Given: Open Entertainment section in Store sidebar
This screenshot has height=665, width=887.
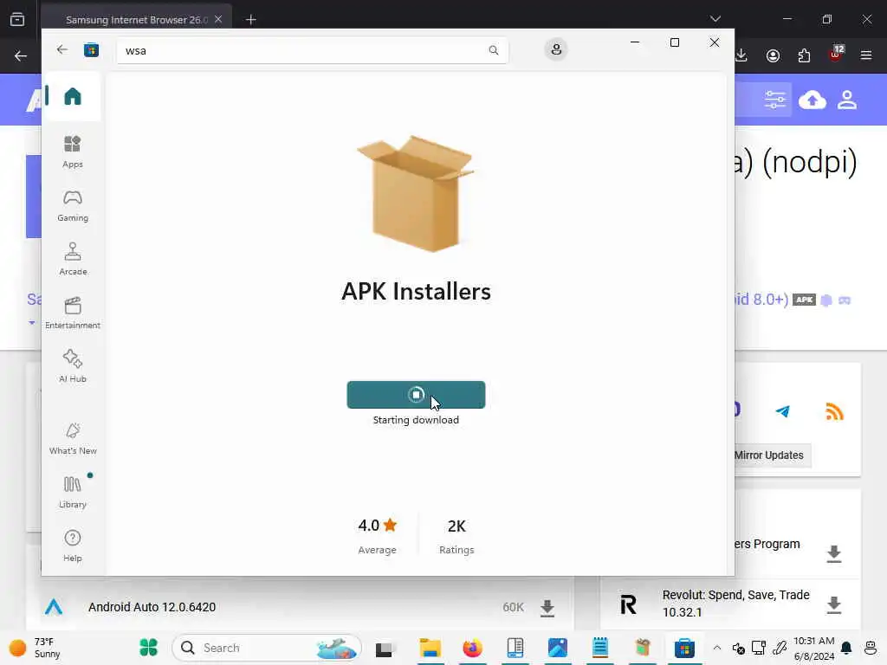Looking at the screenshot, I should (73, 313).
